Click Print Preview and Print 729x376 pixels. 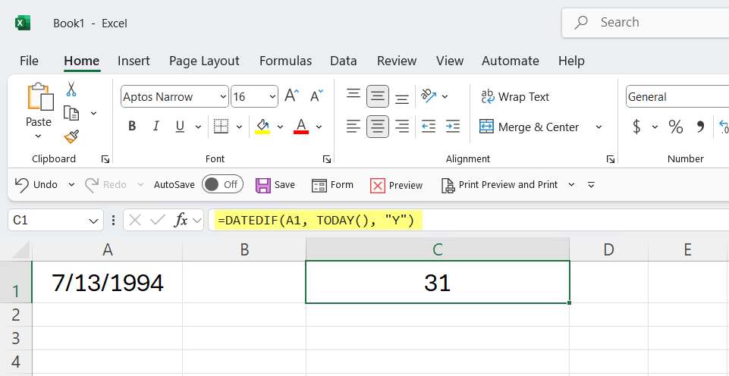tap(499, 185)
